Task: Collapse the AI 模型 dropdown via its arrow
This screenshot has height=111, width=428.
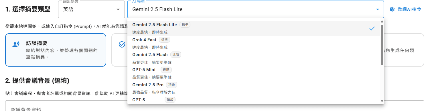Action: coord(377,9)
